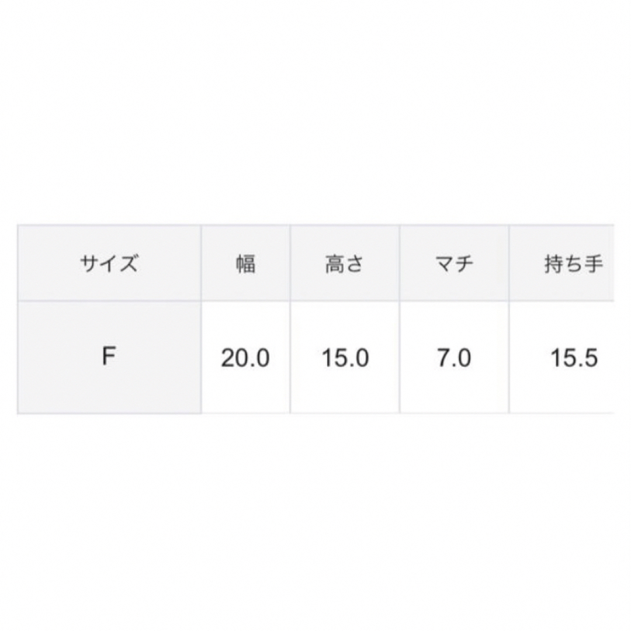Select the 7.0 gusset value

454,358
